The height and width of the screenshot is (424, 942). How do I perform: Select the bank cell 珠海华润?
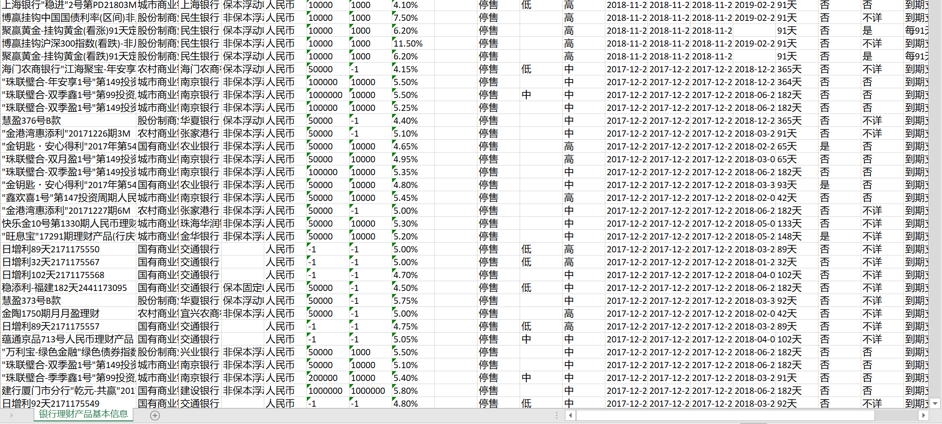(200, 224)
